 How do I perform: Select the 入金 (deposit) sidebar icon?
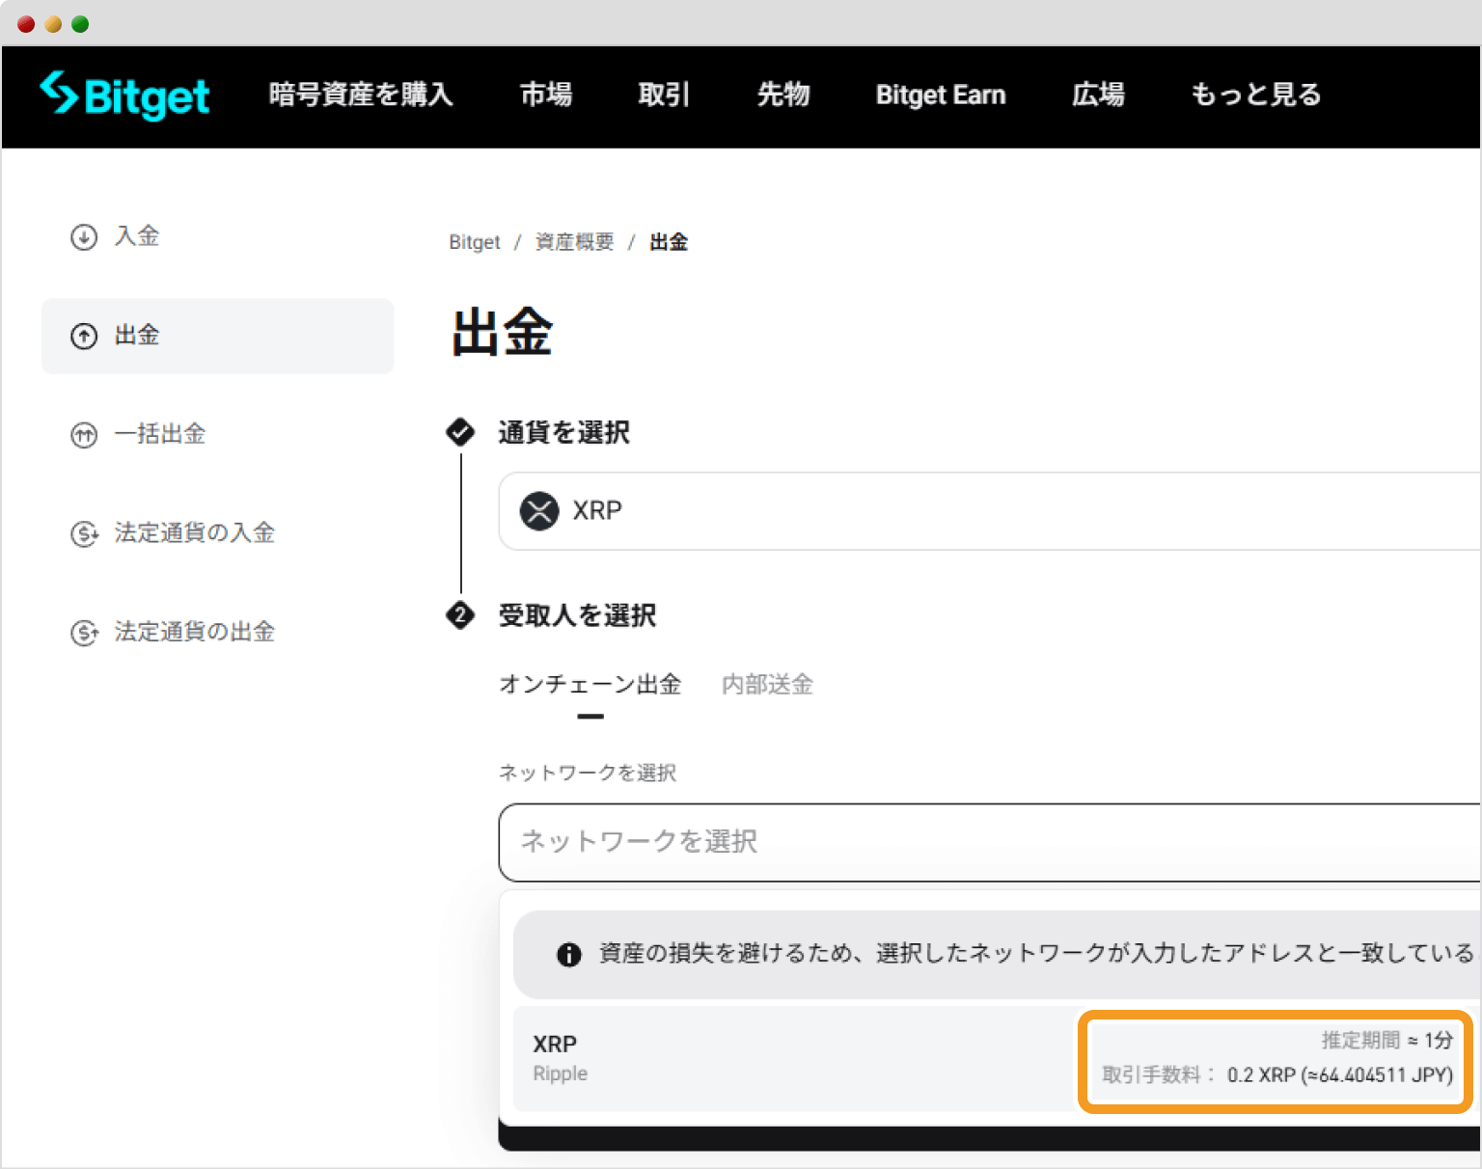(84, 236)
